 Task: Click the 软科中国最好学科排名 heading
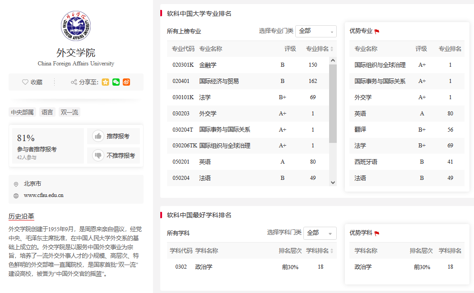click(x=199, y=215)
